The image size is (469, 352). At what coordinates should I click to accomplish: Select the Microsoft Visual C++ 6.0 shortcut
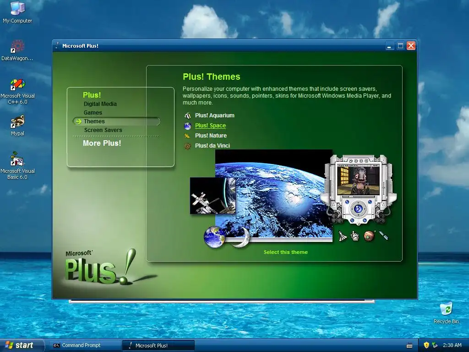[x=18, y=91]
